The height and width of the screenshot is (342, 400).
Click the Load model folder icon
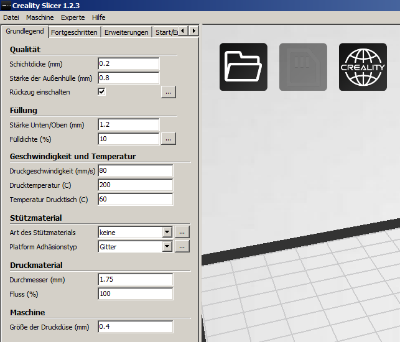[243, 67]
